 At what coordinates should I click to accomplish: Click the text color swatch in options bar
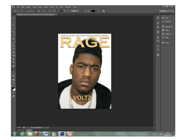pyautogui.click(x=93, y=11)
